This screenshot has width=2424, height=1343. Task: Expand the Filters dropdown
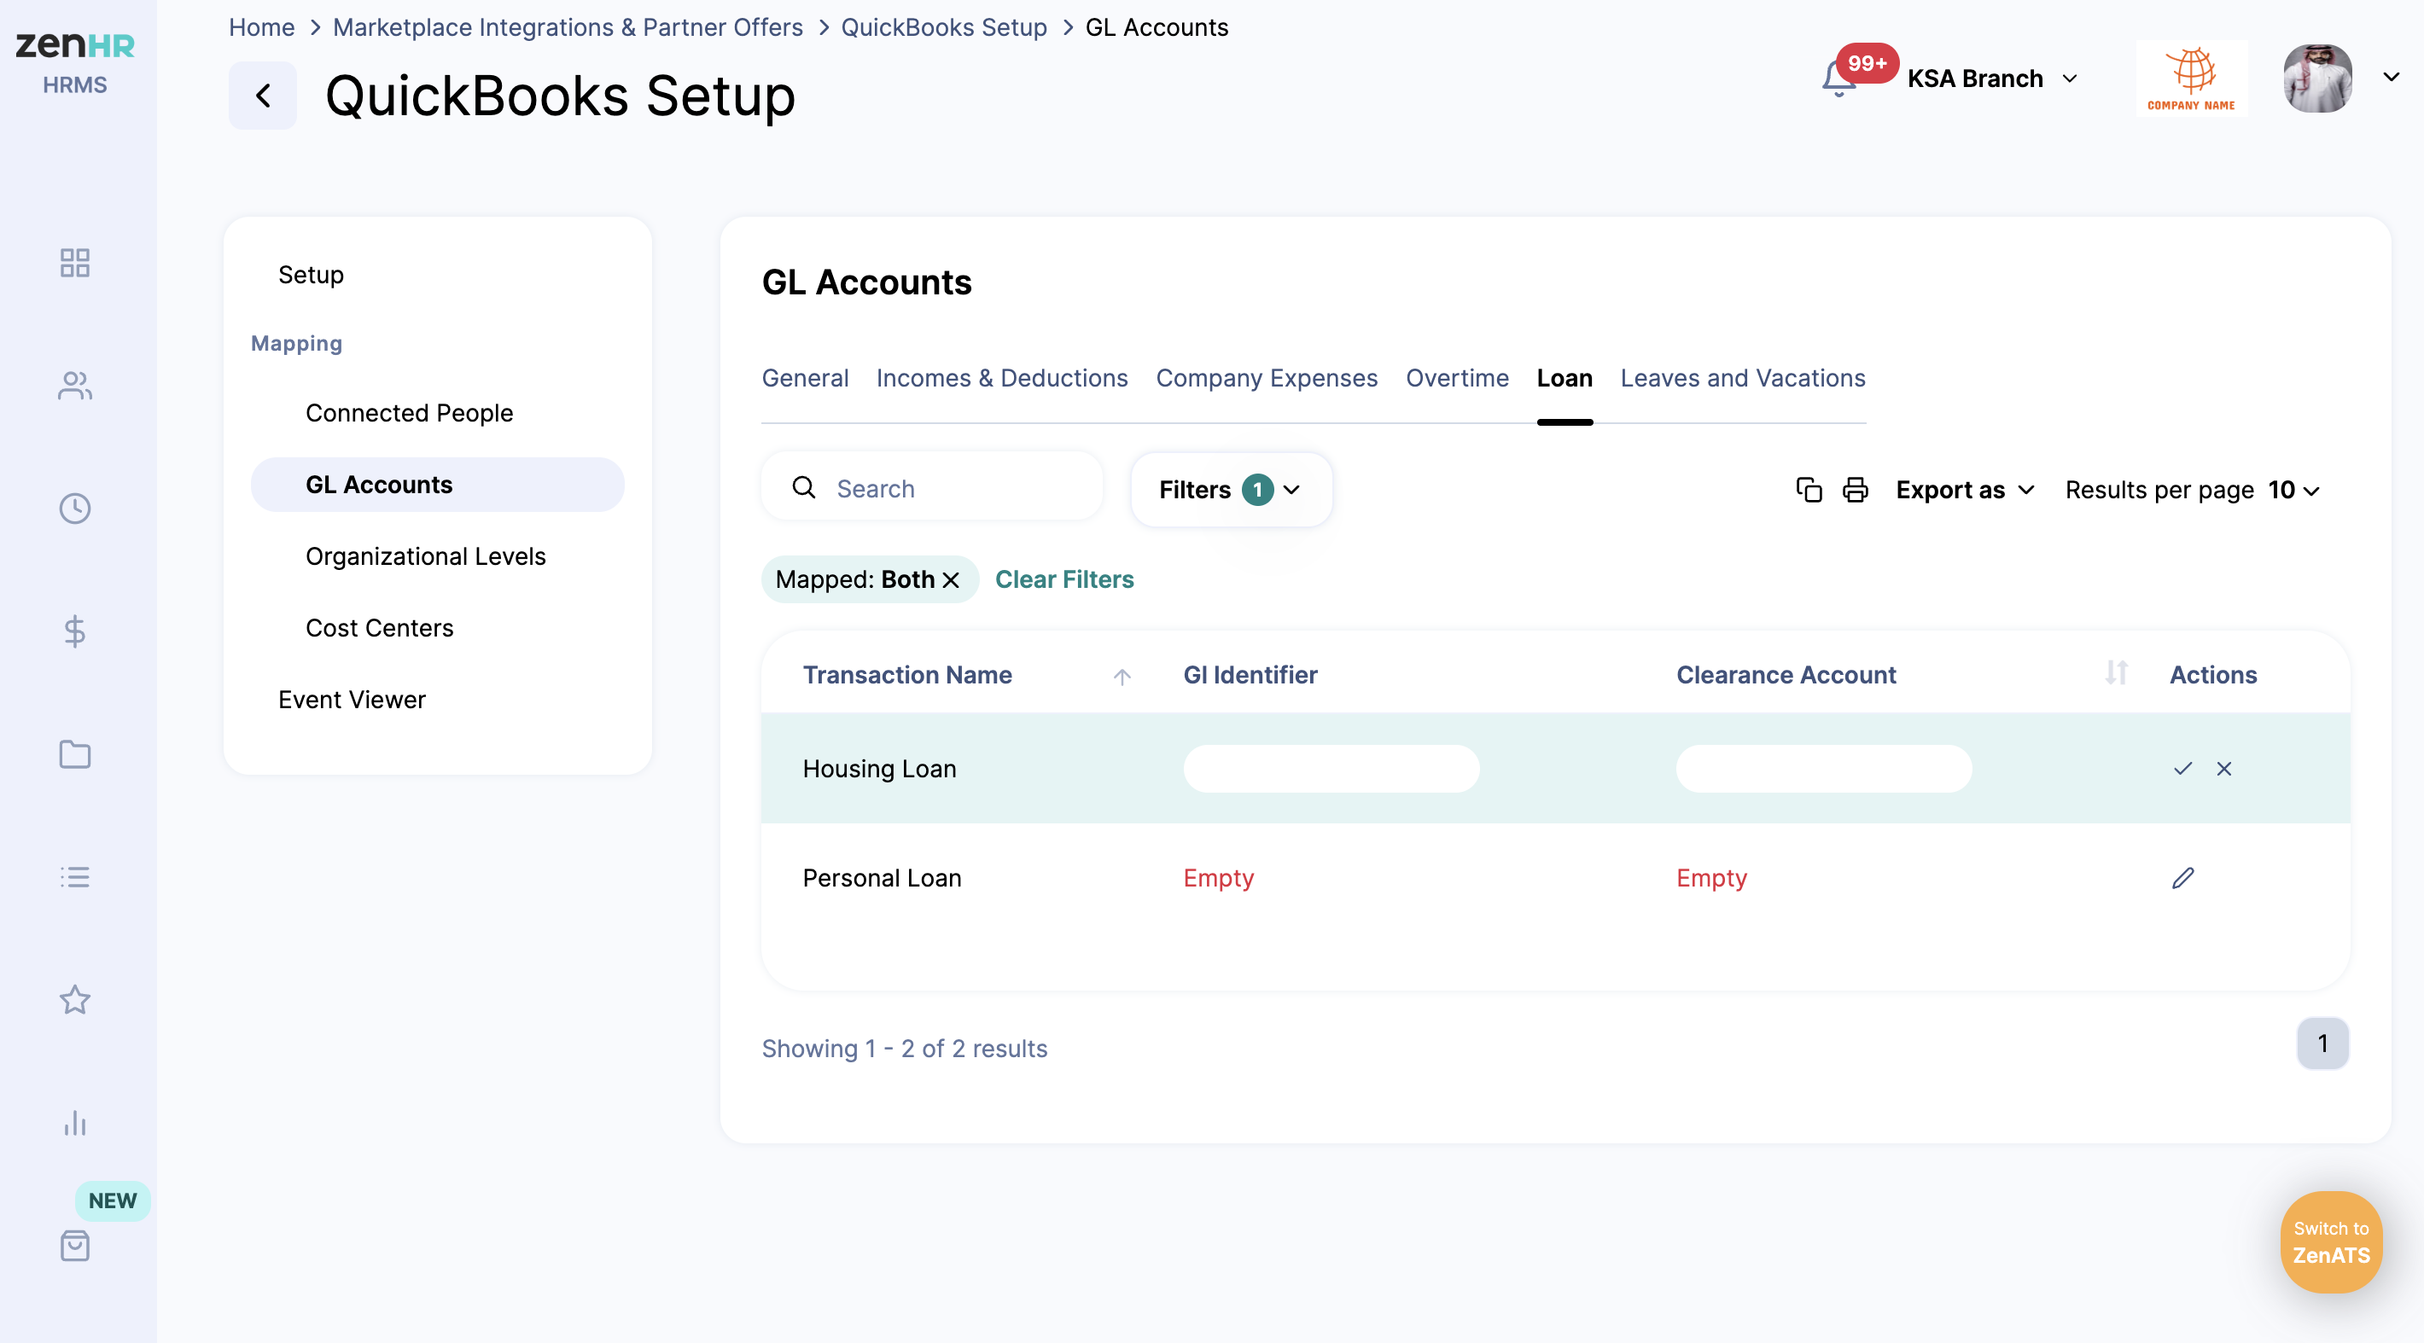pyautogui.click(x=1230, y=489)
